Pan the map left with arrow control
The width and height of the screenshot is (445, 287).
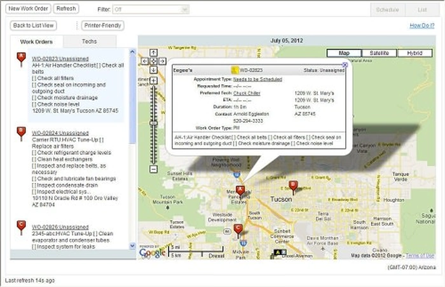[145, 61]
